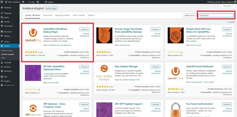Open the Nástroje wrench icon
The height and width of the screenshot is (117, 237).
point(2,67)
